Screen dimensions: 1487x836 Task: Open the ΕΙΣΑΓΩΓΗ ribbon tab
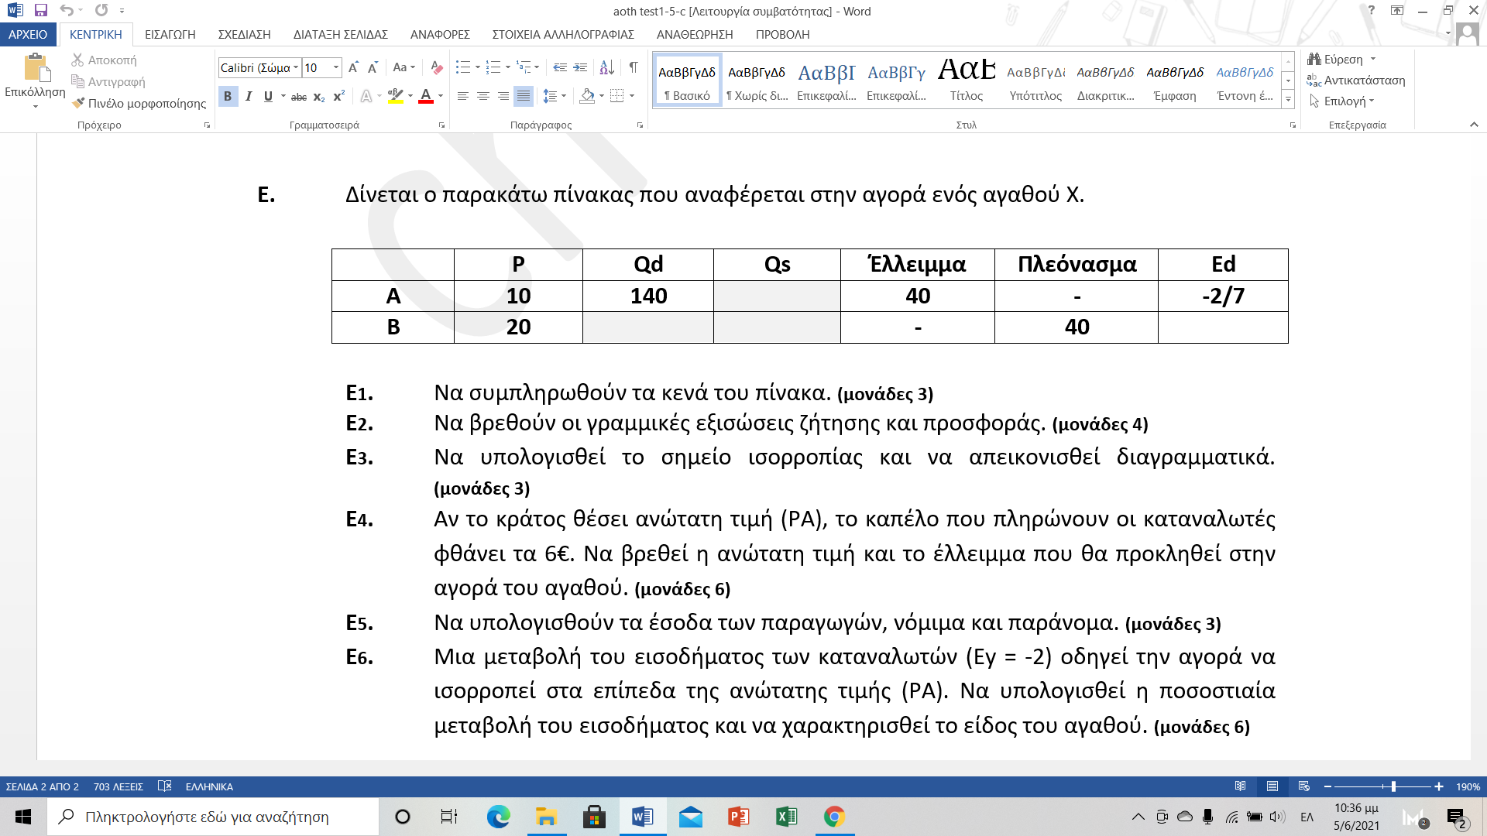pyautogui.click(x=170, y=35)
